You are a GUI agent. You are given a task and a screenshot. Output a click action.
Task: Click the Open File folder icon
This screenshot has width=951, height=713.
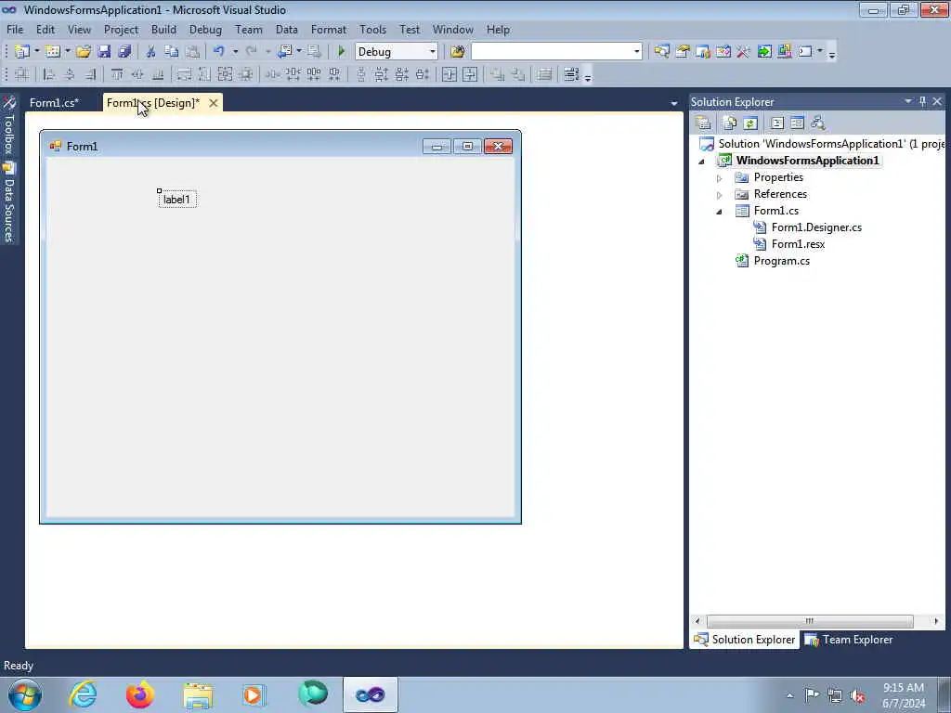click(84, 52)
